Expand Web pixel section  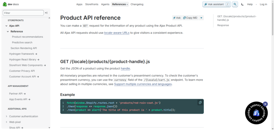(x=6, y=122)
